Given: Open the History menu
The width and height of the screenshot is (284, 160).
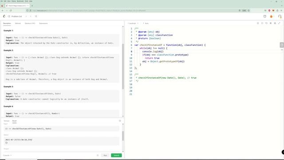Looking at the screenshot, I should (x=14, y=1).
